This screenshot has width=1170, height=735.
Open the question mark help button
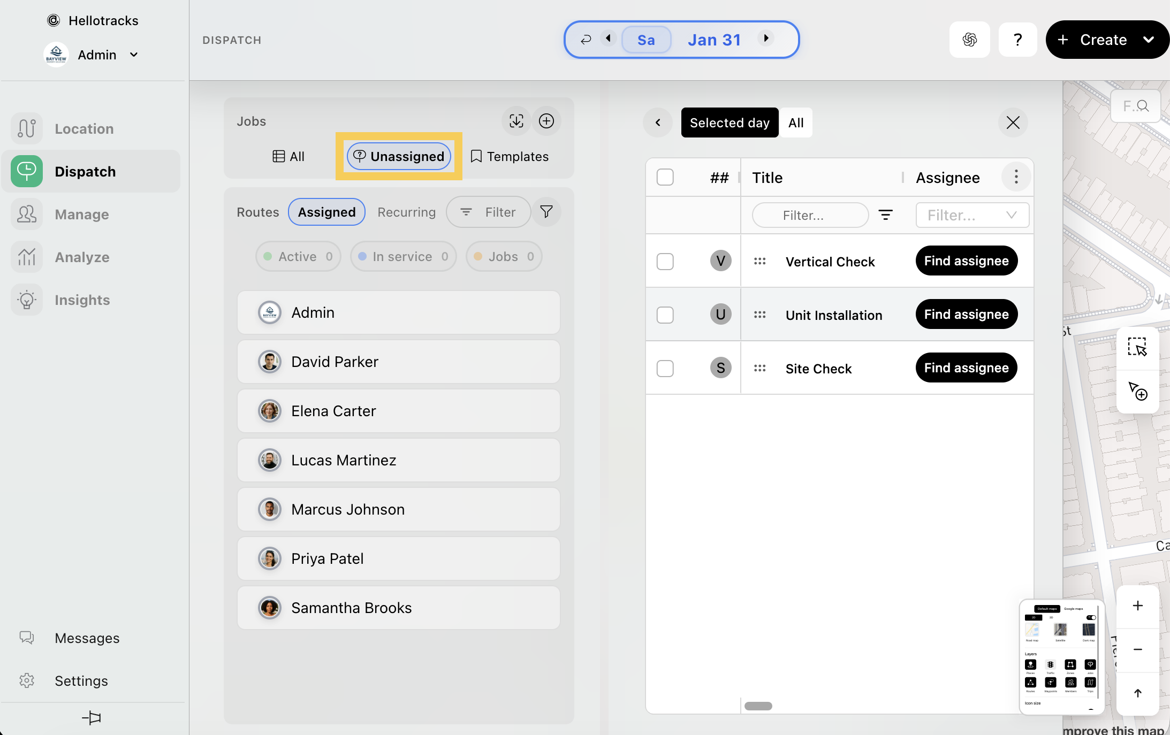pyautogui.click(x=1017, y=40)
